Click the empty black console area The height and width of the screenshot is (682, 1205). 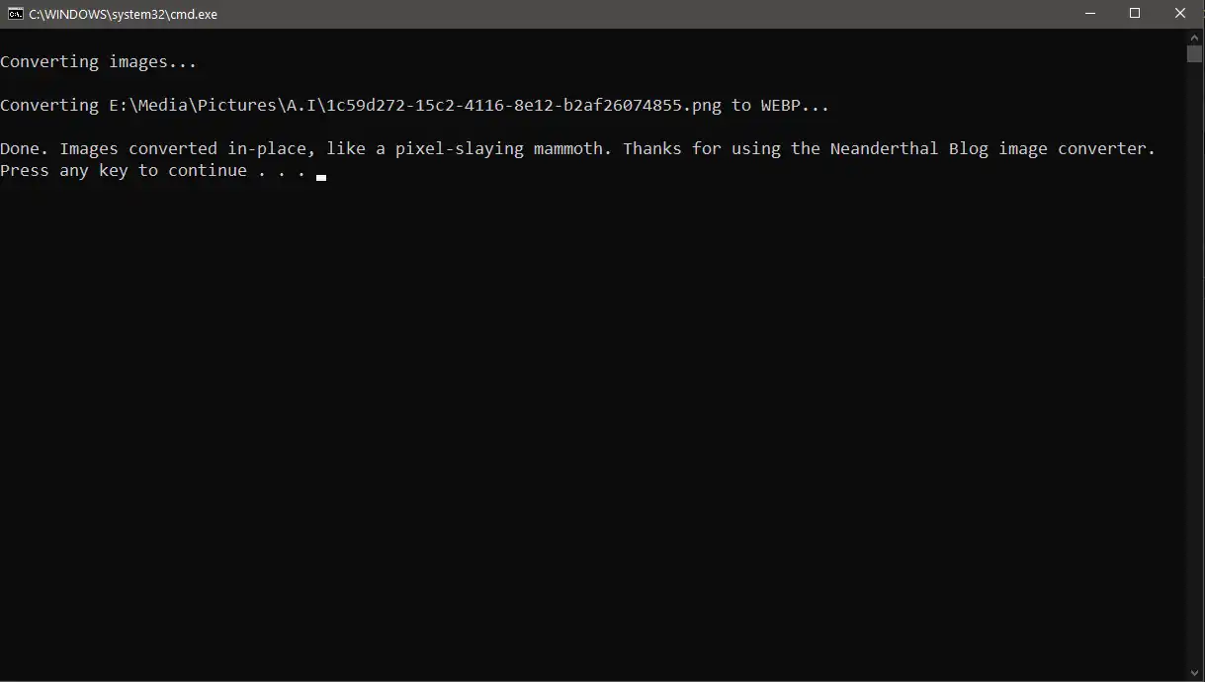point(593,425)
